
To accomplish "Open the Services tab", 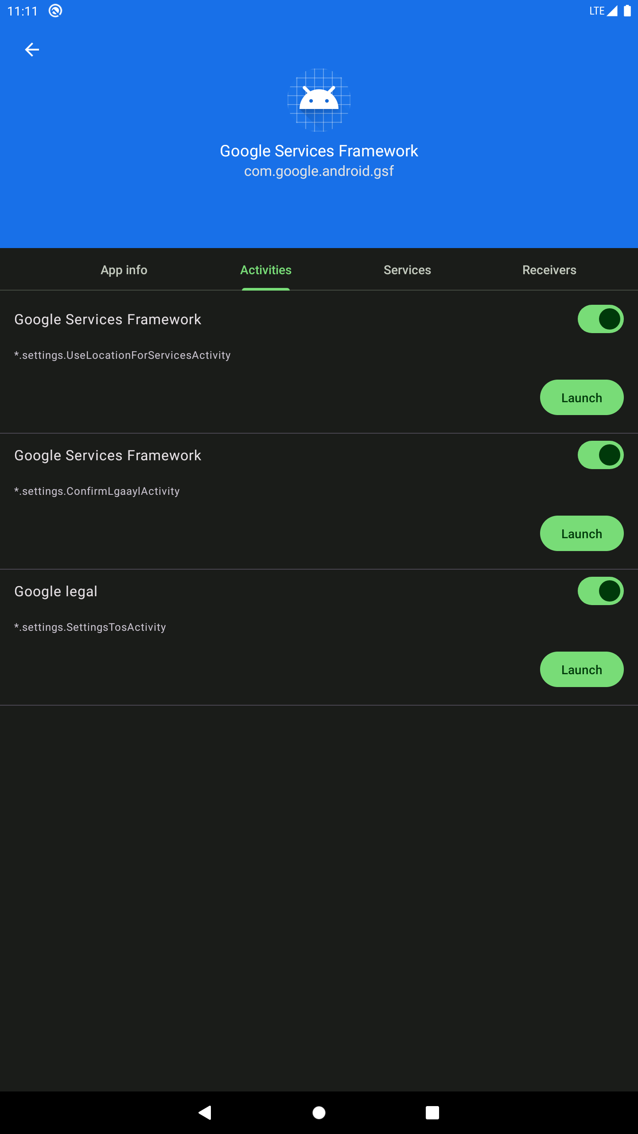I will pos(408,270).
